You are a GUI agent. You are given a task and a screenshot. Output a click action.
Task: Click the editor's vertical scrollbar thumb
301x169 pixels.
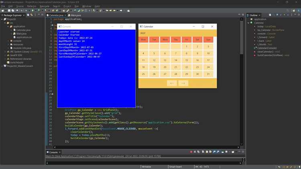242,37
